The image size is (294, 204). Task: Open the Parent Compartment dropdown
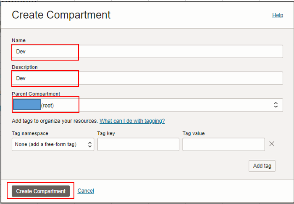point(147,105)
